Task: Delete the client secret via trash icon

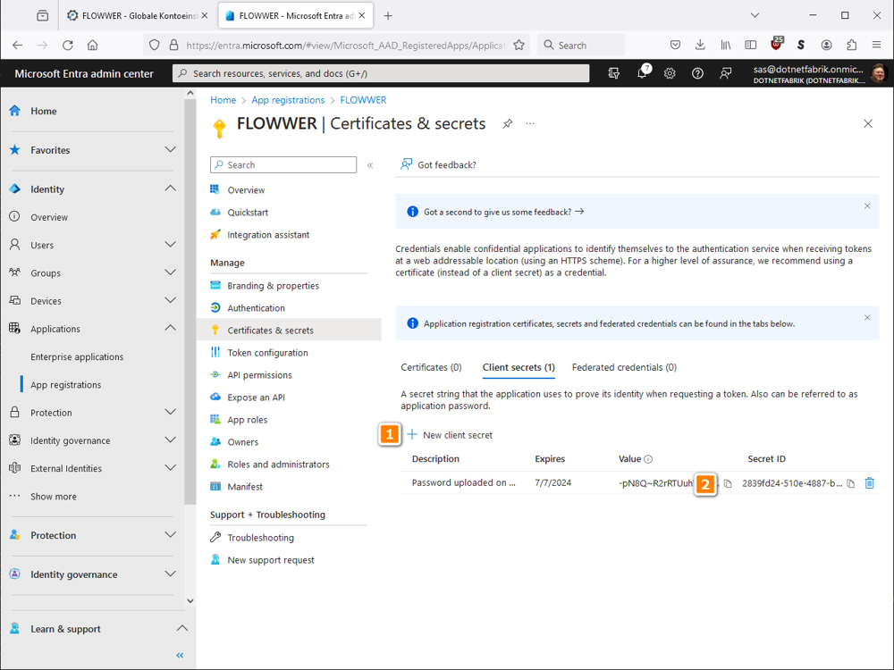Action: click(869, 482)
